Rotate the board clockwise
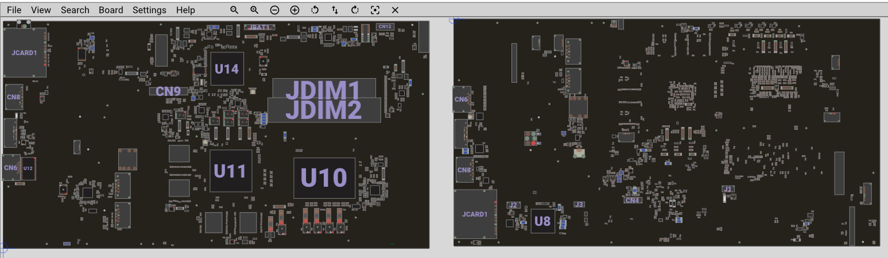The image size is (888, 258). click(355, 10)
